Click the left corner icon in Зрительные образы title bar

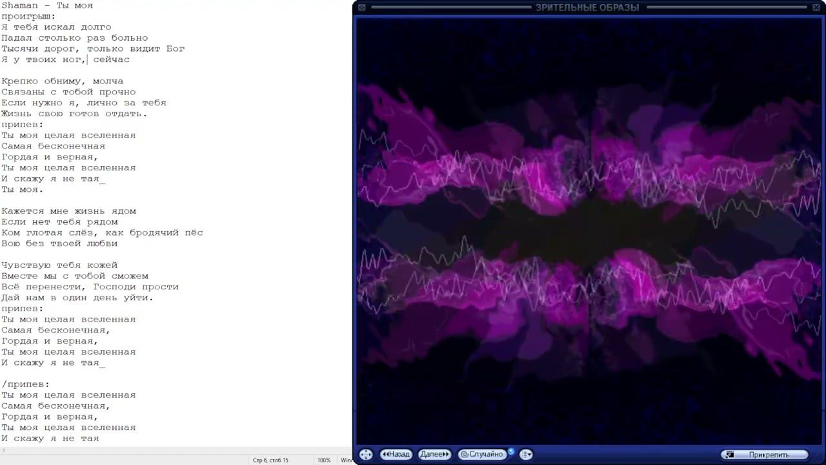pos(362,8)
